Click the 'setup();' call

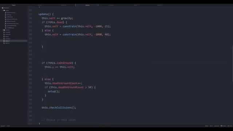pos(54,91)
